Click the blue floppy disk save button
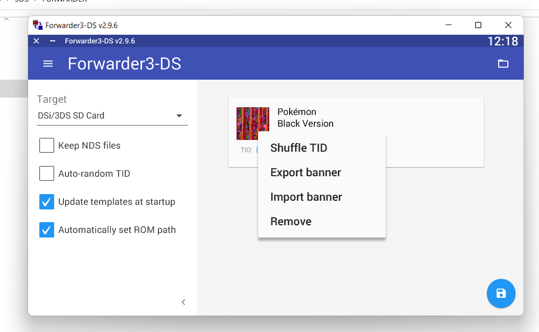539x332 pixels. click(501, 293)
